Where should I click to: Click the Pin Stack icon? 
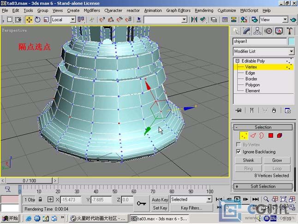238,110
